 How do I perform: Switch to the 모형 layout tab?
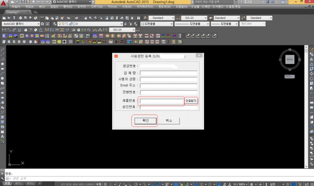(x=7, y=183)
